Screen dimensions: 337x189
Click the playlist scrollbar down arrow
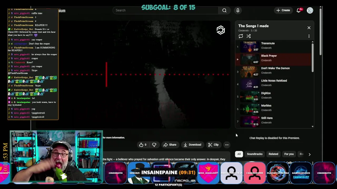(x=313, y=127)
